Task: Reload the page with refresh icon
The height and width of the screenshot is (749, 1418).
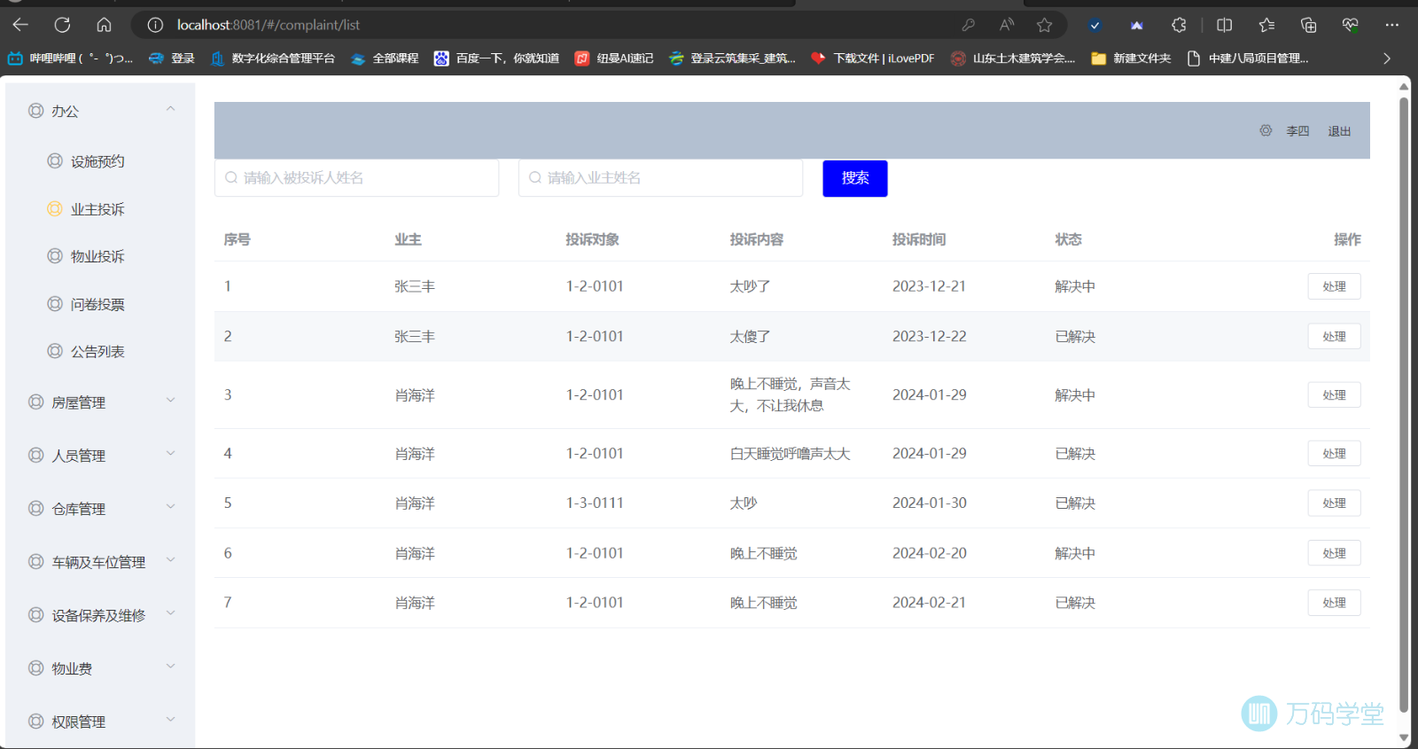Action: [x=62, y=25]
